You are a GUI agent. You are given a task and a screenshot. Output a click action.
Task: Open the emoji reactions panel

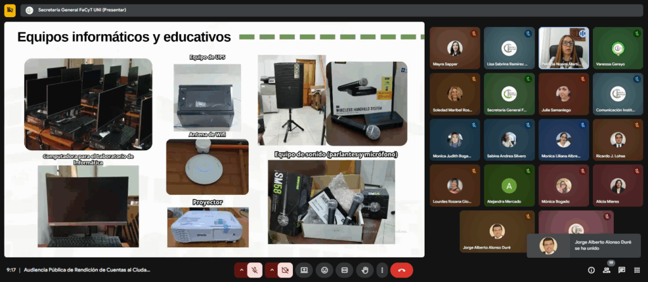(x=325, y=270)
